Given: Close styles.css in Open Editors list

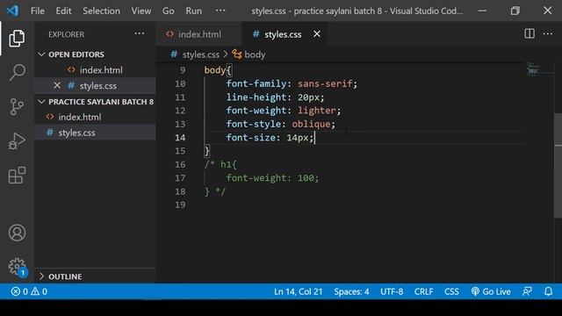Looking at the screenshot, I should click(57, 86).
